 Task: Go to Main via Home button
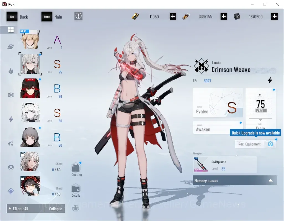(x=52, y=17)
